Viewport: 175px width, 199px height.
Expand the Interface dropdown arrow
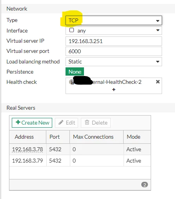point(158,31)
